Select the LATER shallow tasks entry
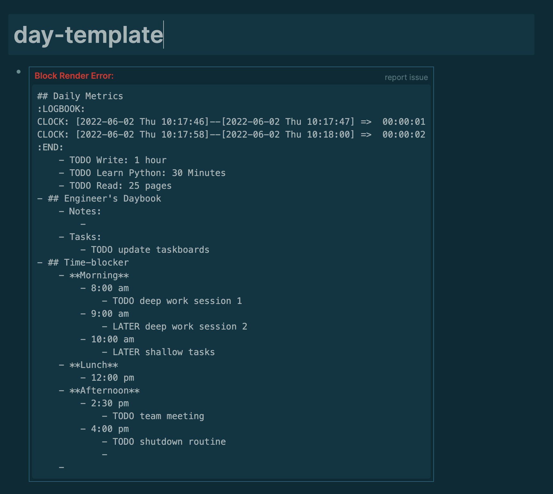This screenshot has width=553, height=494. pyautogui.click(x=163, y=352)
